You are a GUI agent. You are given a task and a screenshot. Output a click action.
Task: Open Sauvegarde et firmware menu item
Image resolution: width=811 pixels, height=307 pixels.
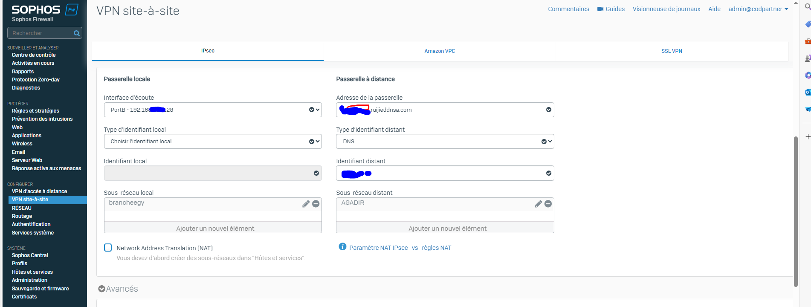pos(41,289)
